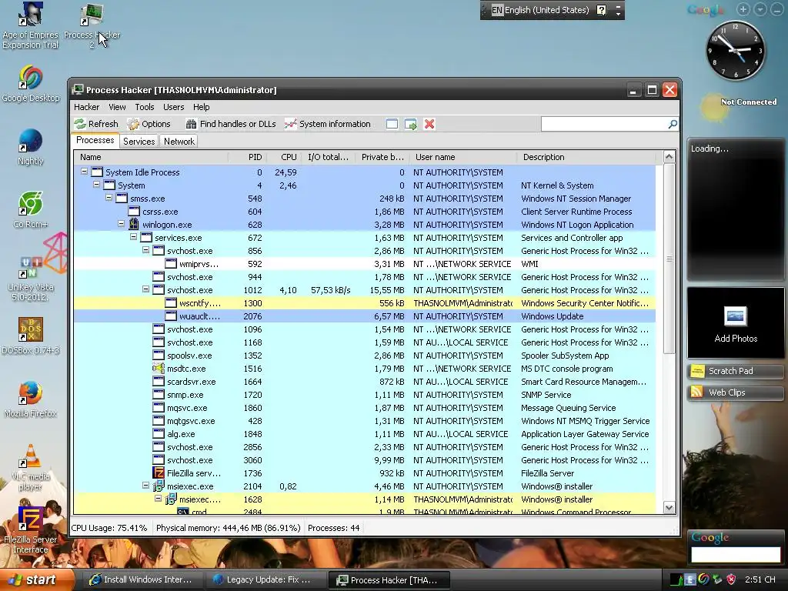Open System information graph tool
Viewport: 788px width, 591px height.
[x=327, y=124]
